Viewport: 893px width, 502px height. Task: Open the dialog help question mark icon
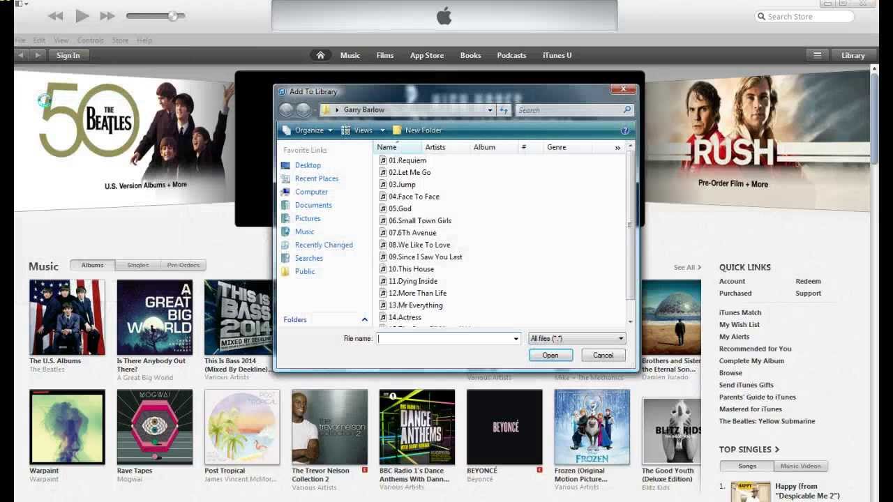tap(625, 130)
